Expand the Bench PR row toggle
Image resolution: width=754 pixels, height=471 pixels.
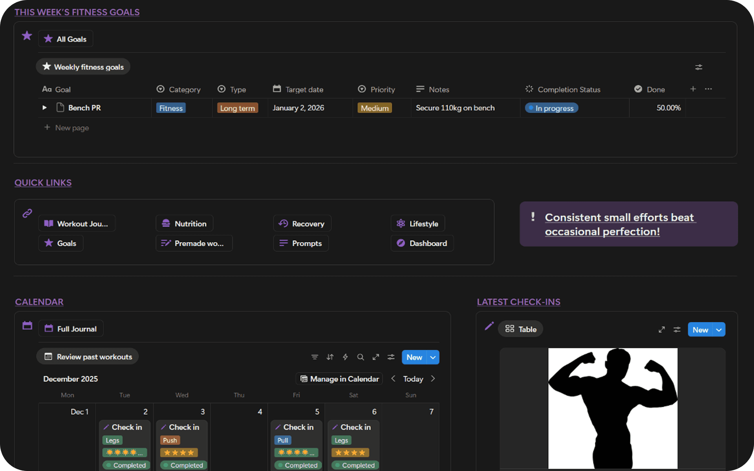pyautogui.click(x=44, y=108)
